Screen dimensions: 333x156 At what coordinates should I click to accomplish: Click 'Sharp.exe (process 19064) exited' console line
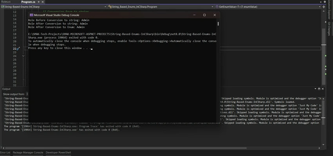(63, 38)
